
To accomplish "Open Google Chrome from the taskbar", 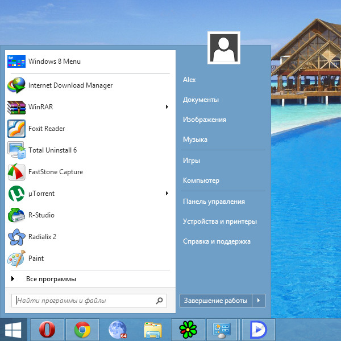I will click(x=82, y=330).
